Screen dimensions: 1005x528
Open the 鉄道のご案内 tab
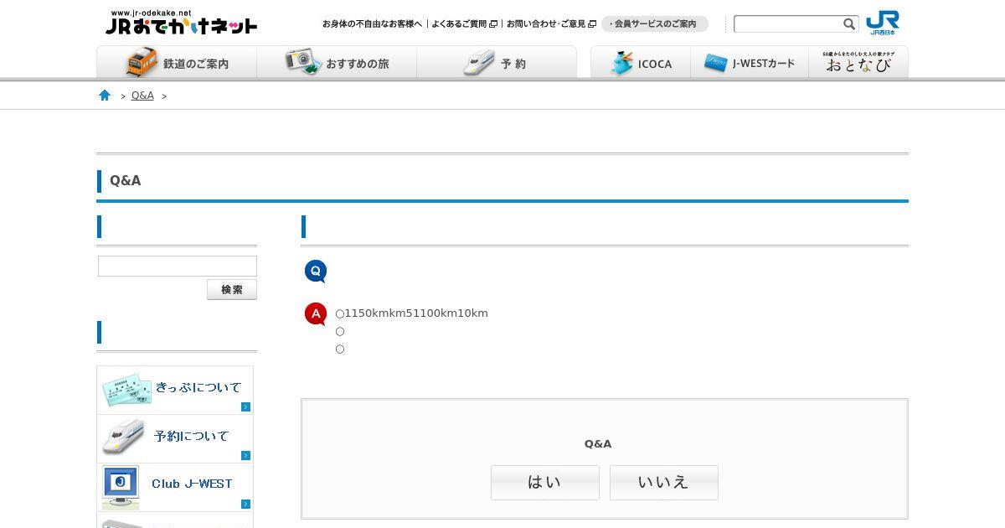pyautogui.click(x=177, y=63)
